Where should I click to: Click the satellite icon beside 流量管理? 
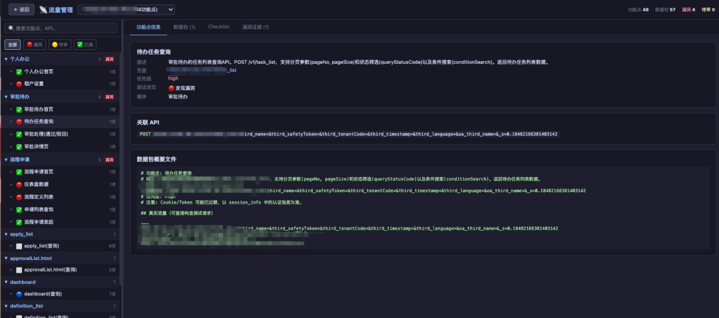[x=43, y=9]
